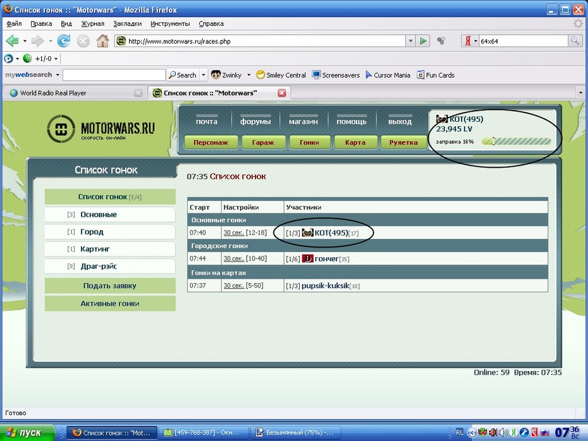Open Screensavers toolbar button
The height and width of the screenshot is (441, 588).
(x=336, y=75)
